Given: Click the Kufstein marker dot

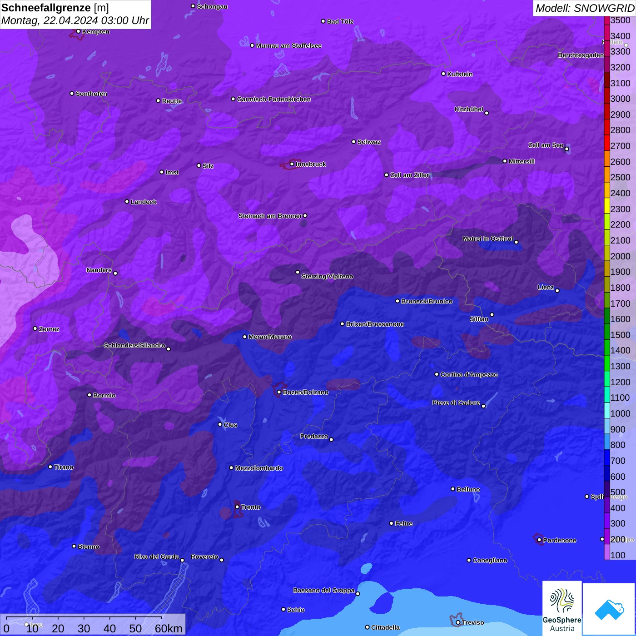Looking at the screenshot, I should [444, 74].
